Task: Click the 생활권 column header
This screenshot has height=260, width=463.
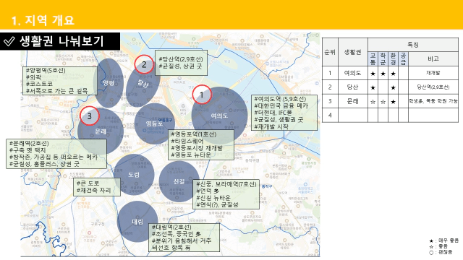Action: pos(353,52)
